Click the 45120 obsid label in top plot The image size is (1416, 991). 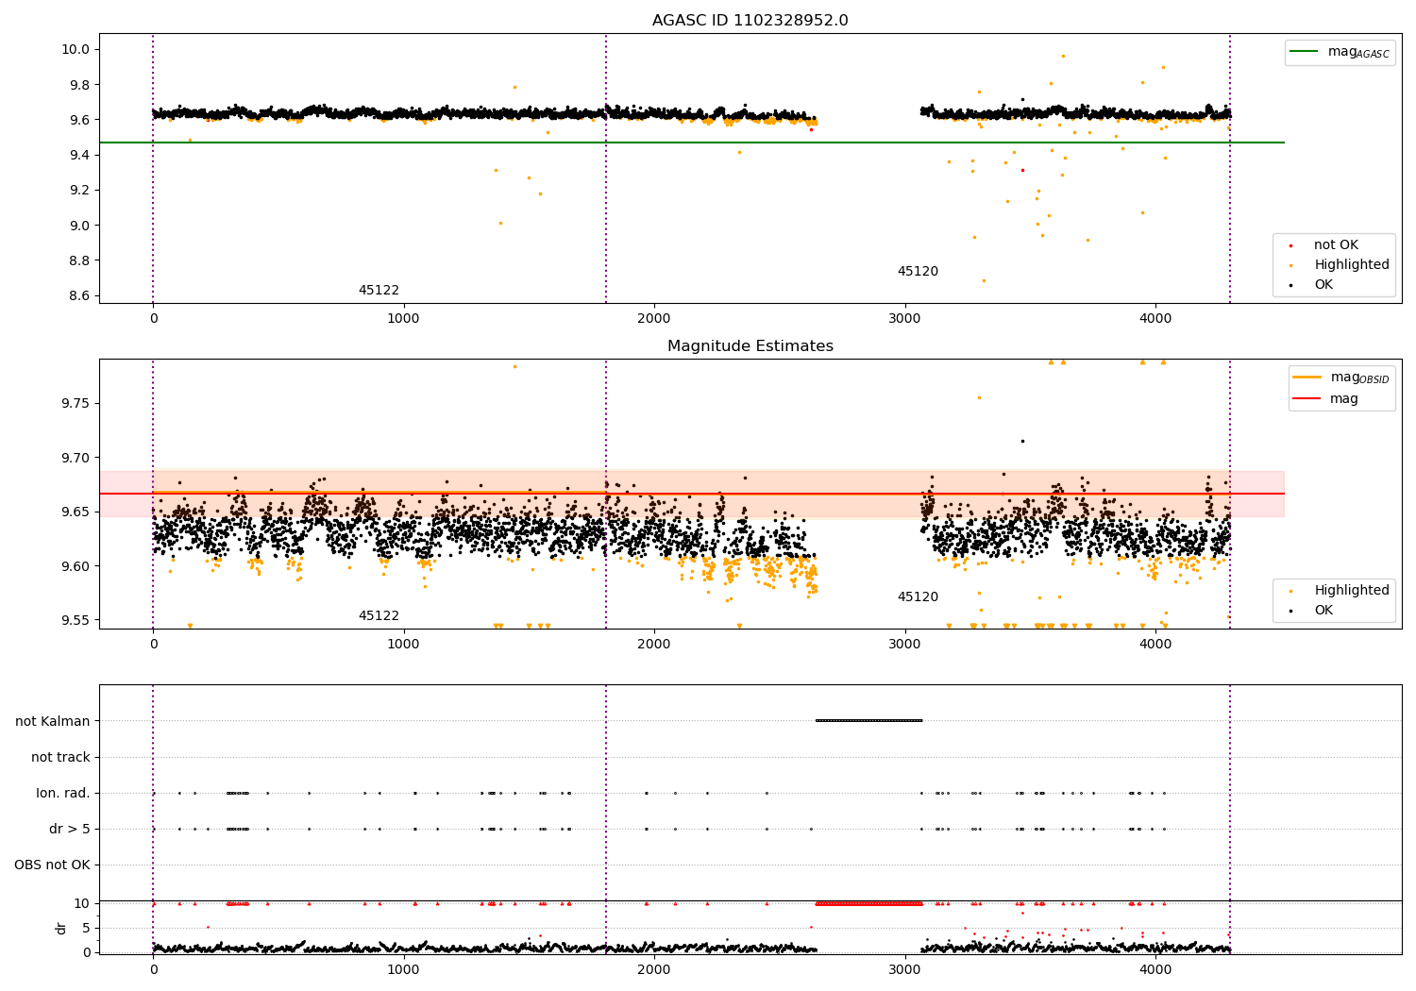pyautogui.click(x=918, y=272)
